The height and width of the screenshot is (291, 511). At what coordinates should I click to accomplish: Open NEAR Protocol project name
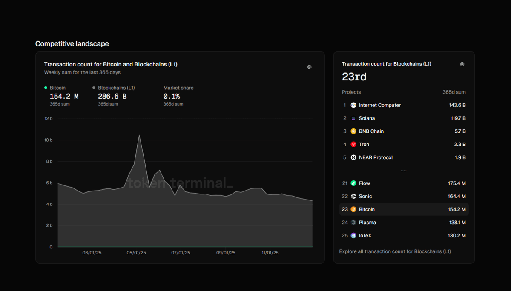click(x=376, y=157)
